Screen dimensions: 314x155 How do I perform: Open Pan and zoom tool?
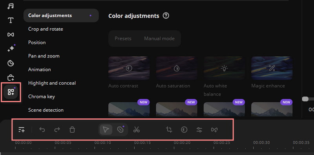44,56
